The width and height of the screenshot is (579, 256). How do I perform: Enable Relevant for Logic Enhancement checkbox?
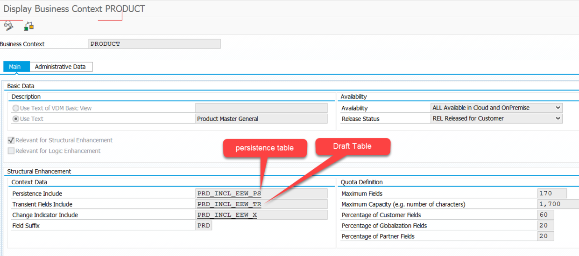click(11, 151)
